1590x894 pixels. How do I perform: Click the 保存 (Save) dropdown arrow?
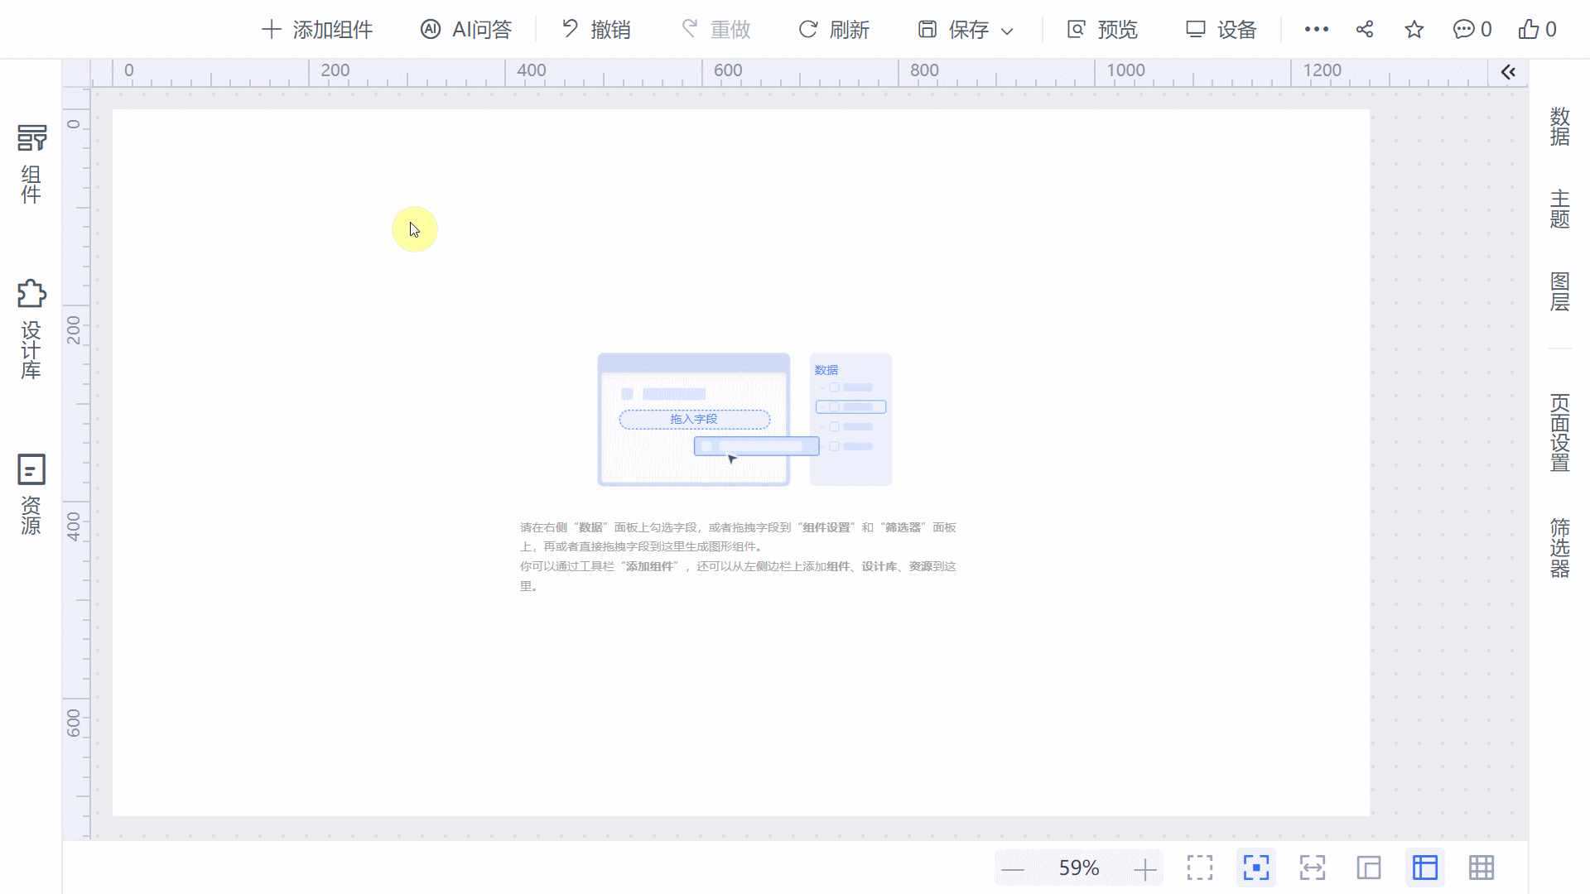coord(1007,30)
